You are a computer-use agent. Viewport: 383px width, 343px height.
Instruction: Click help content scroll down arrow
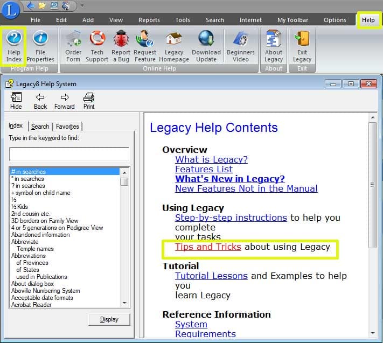[373, 333]
